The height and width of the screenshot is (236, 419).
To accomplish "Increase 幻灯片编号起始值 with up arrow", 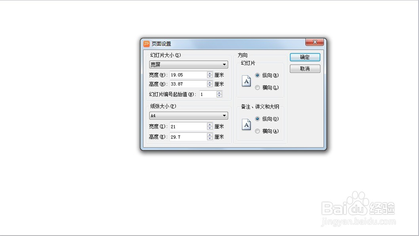I will point(220,93).
